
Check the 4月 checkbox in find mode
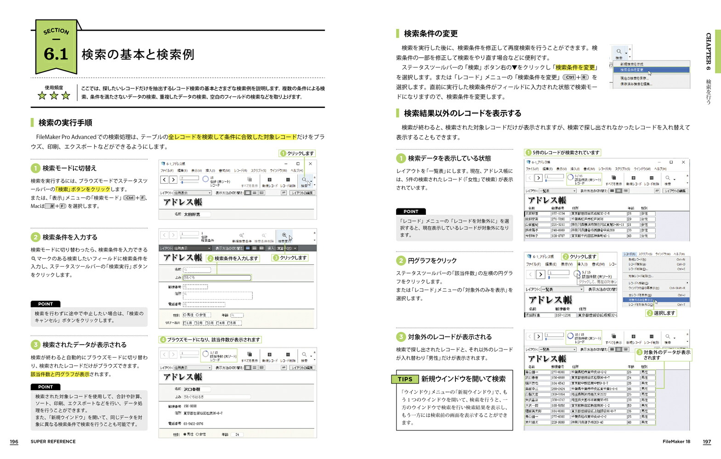coord(218,323)
